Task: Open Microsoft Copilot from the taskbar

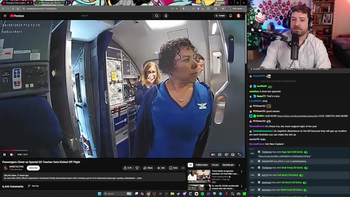Action: (142, 194)
